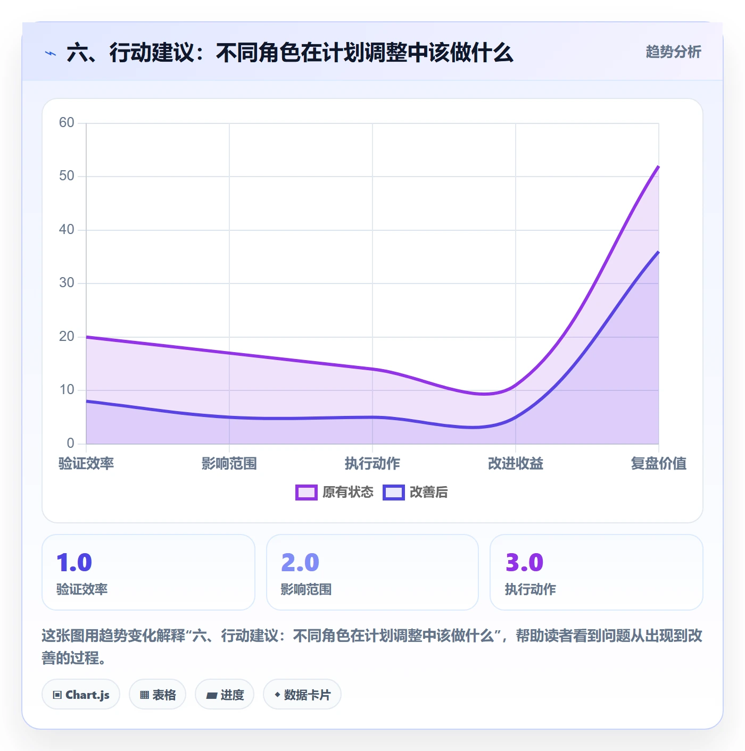Select the Chart.js tag chip

[x=81, y=694]
